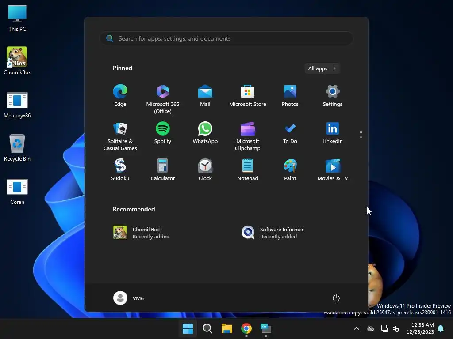Image resolution: width=453 pixels, height=339 pixels.
Task: Open Notepad from pinned apps
Action: tap(248, 170)
